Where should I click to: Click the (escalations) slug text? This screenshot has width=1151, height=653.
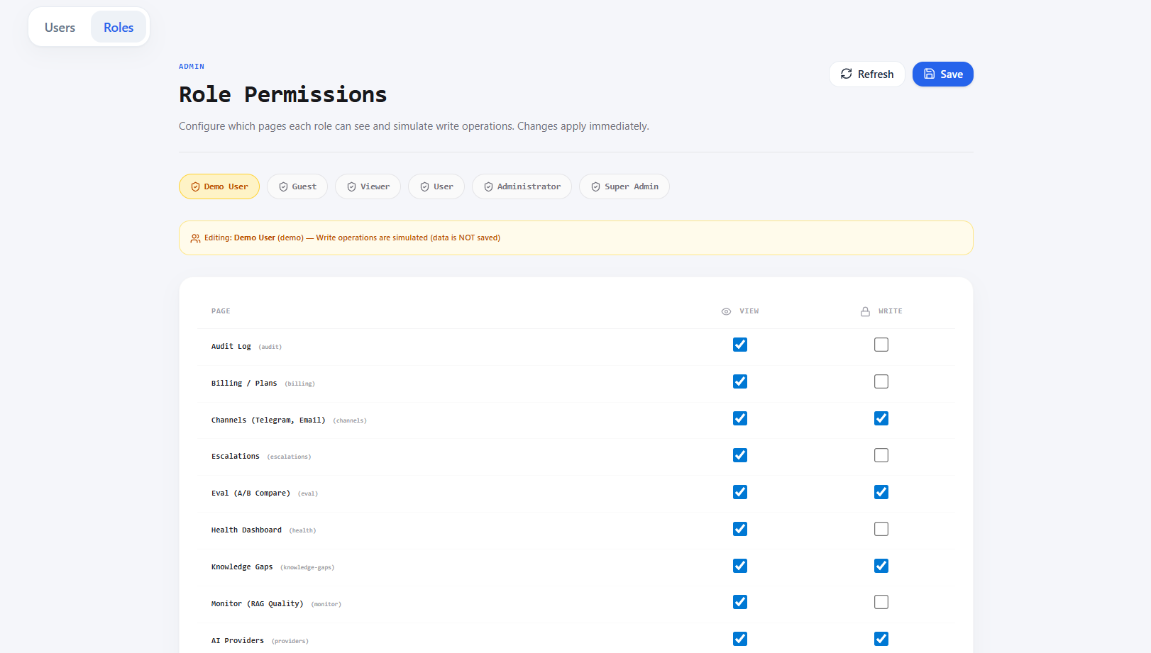(x=289, y=457)
